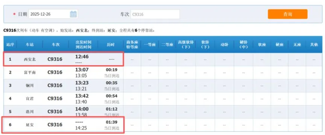Click the date field showing 2025-12-26
This screenshot has height=135, width=325.
[x=53, y=14]
